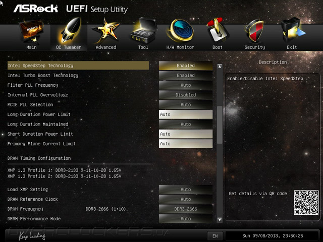Select the DRAM Performance Mode label

tap(34, 219)
